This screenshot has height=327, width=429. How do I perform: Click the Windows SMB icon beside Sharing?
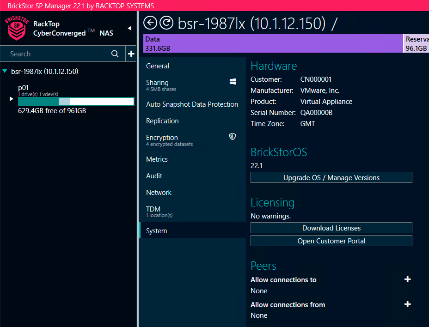pyautogui.click(x=233, y=81)
